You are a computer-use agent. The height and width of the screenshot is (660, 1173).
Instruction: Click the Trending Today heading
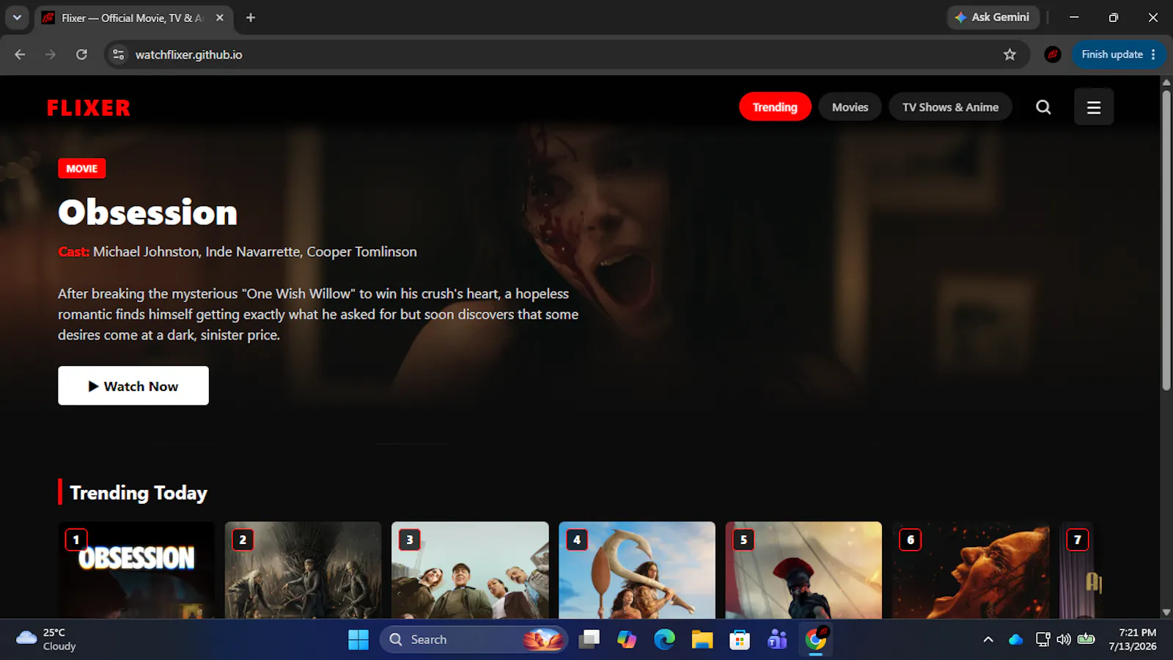click(139, 493)
